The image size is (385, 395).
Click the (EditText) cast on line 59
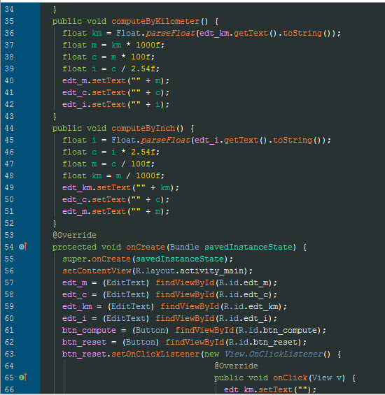[x=131, y=307]
